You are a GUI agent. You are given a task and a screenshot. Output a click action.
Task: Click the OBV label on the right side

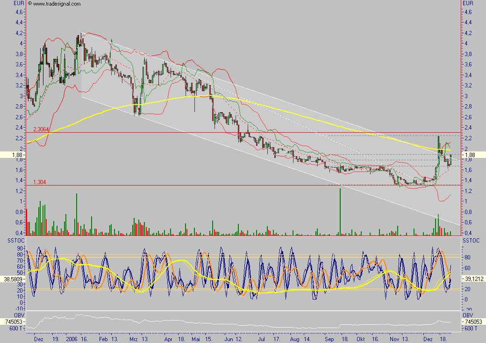[x=468, y=315]
